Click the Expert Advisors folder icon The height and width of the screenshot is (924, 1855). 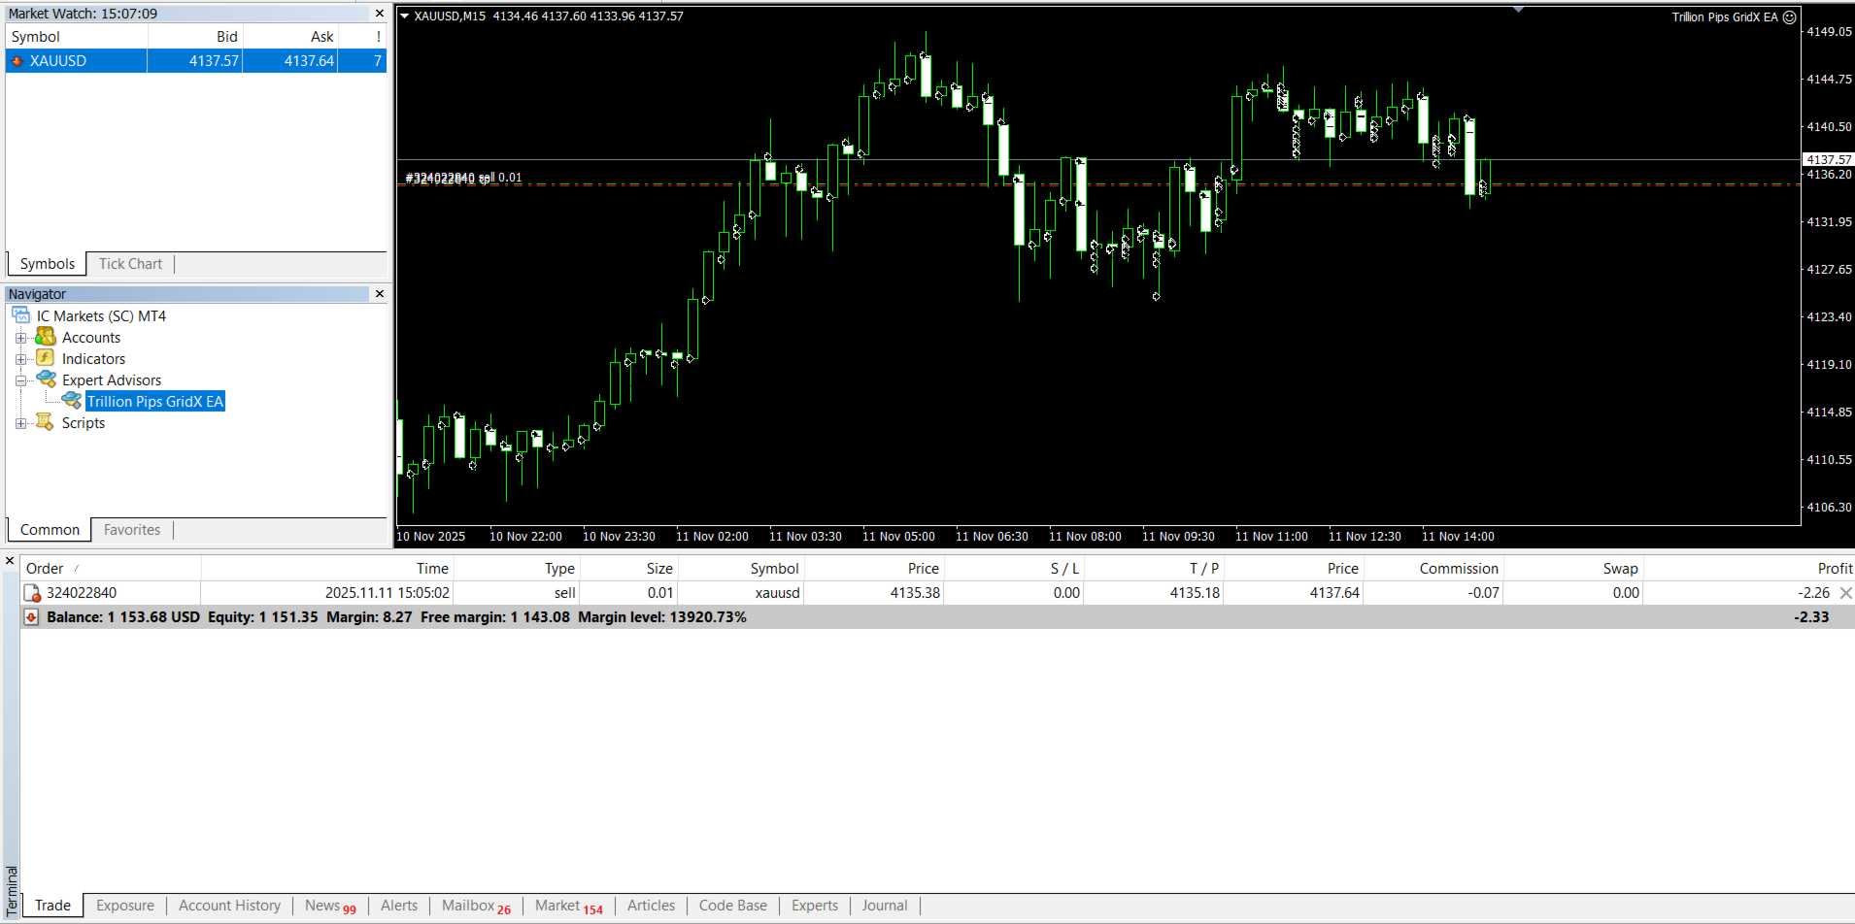(x=46, y=379)
